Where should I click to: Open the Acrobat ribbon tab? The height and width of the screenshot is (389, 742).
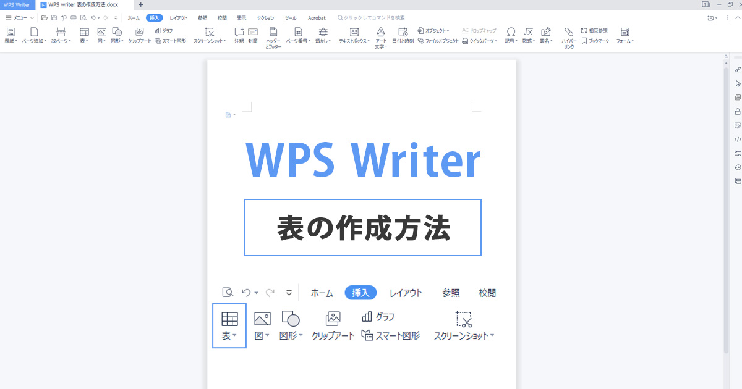(317, 18)
